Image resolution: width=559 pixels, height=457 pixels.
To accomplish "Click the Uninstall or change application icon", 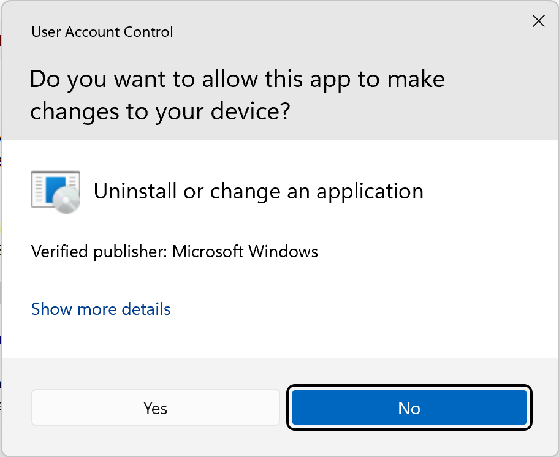I will (56, 192).
